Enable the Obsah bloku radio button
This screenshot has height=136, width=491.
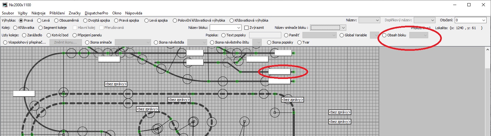coord(384,35)
